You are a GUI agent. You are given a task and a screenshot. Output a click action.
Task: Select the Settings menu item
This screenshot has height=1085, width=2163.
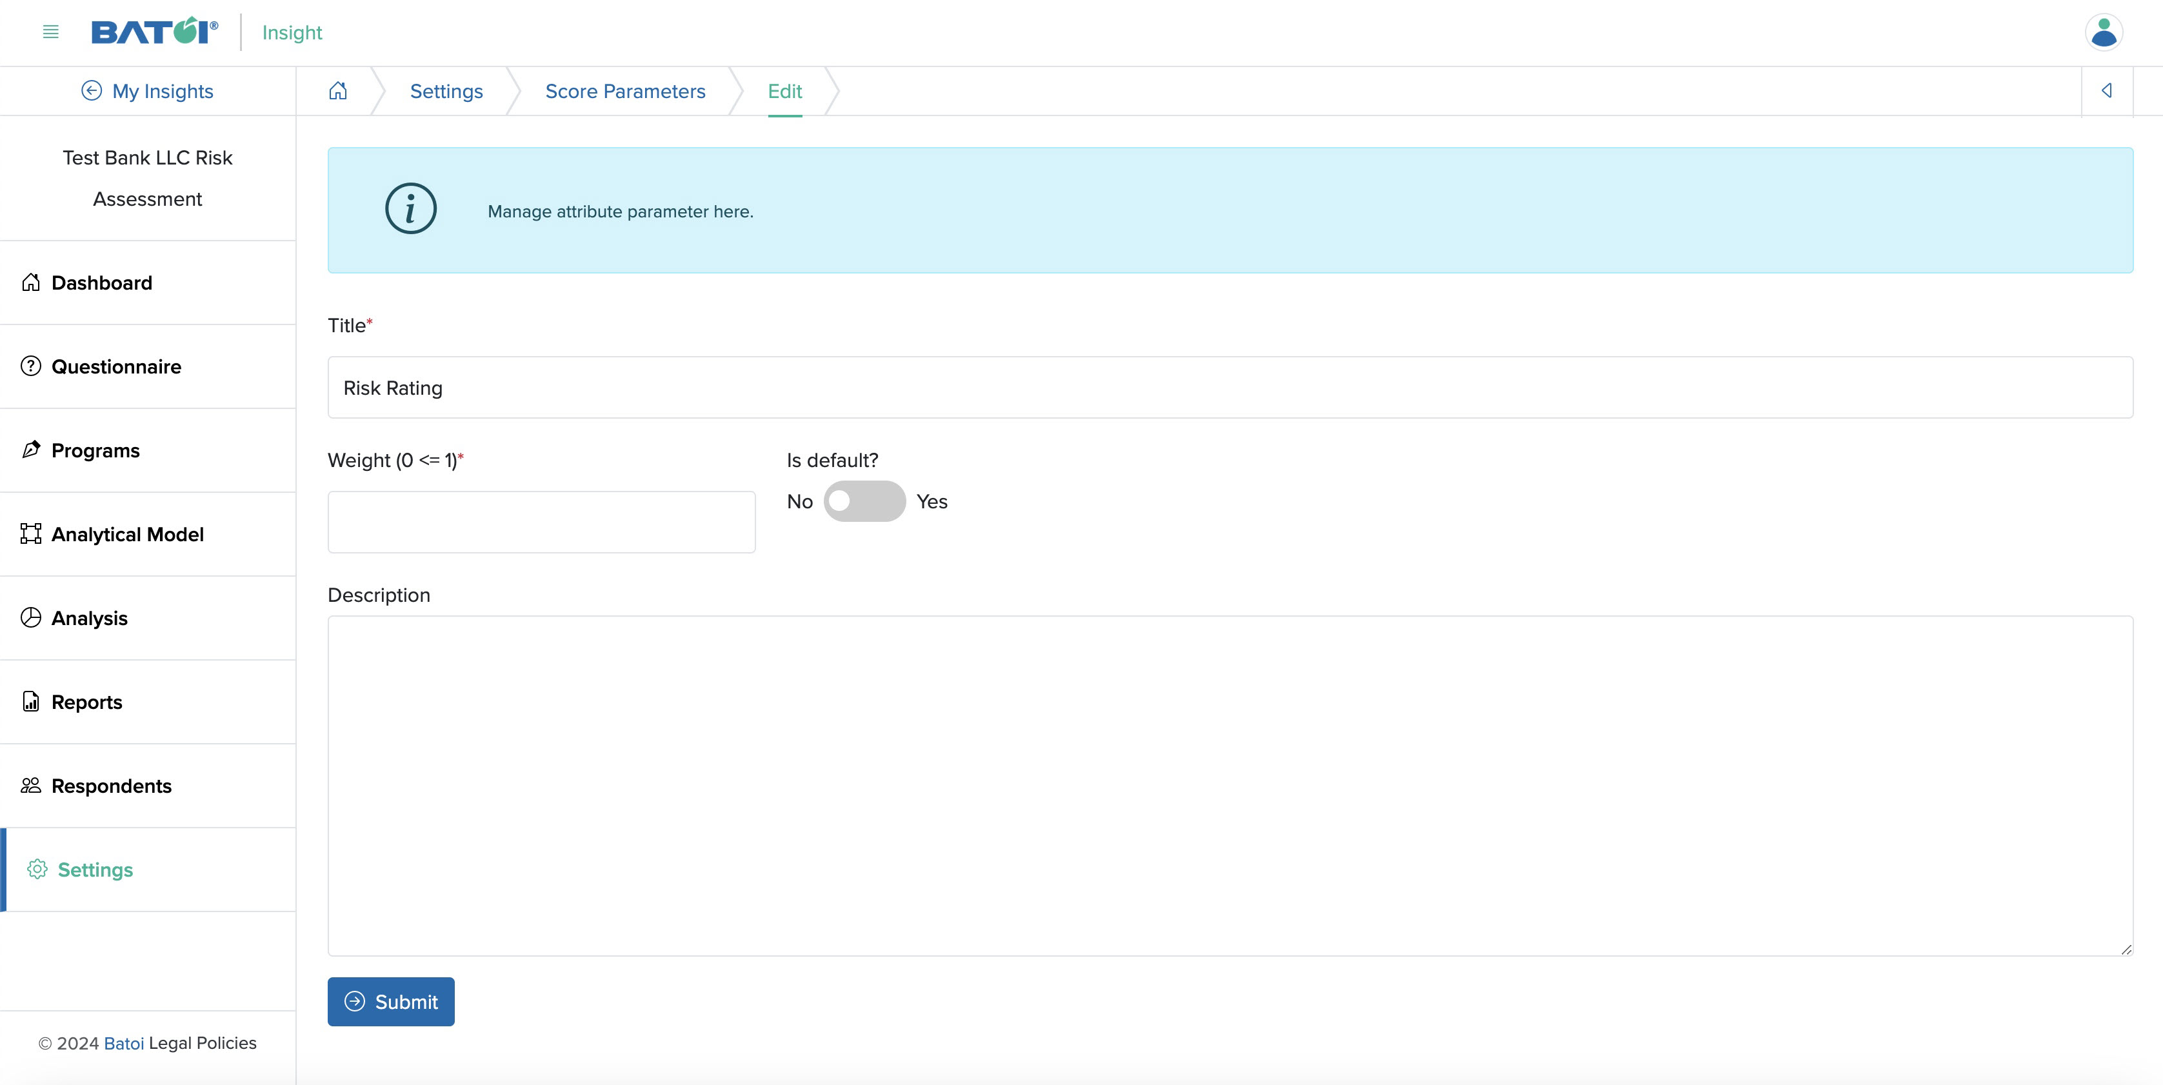[94, 869]
